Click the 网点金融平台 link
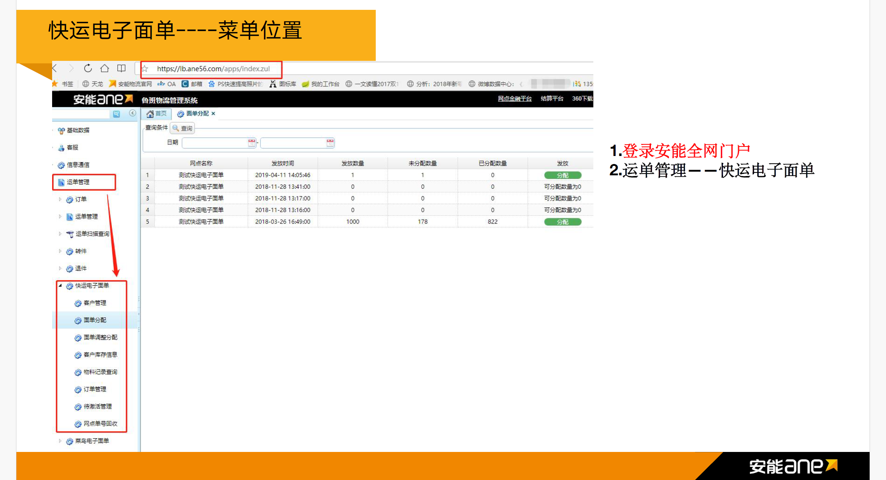Screen dimensions: 886x480 pos(515,98)
